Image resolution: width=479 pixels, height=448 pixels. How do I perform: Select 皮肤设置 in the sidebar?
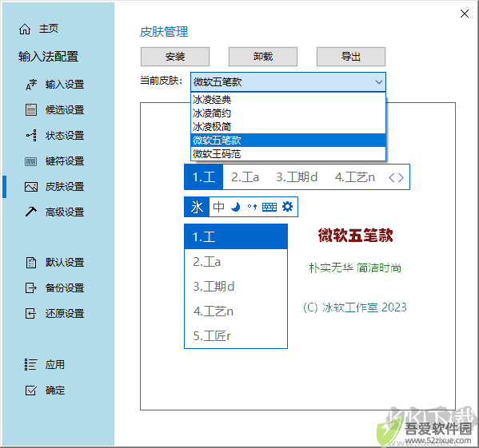[x=54, y=187]
